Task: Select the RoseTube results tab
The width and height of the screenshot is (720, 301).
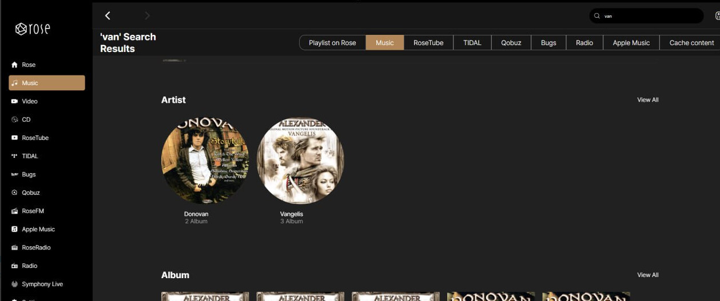Action: [x=428, y=43]
